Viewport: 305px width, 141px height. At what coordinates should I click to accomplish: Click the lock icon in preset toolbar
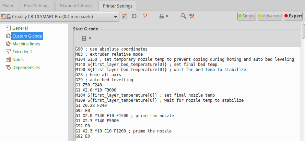point(161,16)
